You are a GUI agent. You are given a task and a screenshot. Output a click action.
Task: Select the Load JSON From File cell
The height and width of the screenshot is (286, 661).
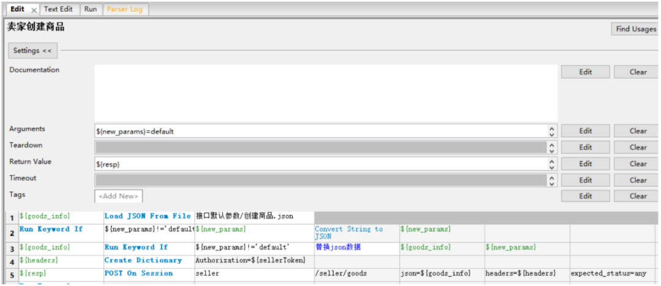149,218
